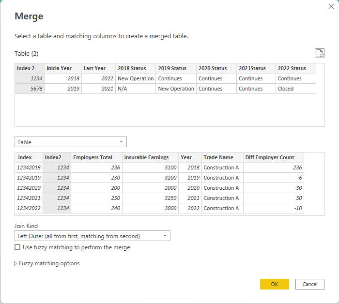Select the Insurable Earnings column header
Screen dimensions: 339x304
click(x=150, y=157)
